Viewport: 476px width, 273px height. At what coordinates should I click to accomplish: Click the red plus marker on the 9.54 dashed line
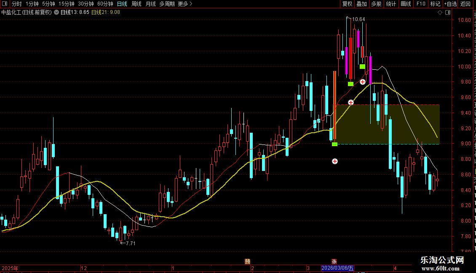350,102
